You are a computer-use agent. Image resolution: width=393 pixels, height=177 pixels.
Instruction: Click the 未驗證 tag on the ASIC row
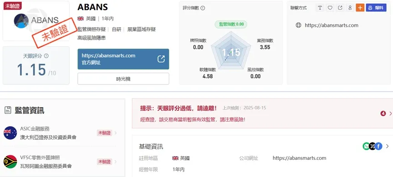point(104,133)
